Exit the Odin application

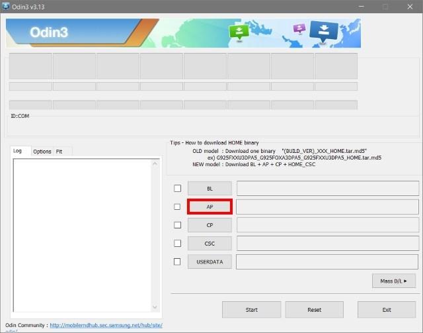pos(387,310)
